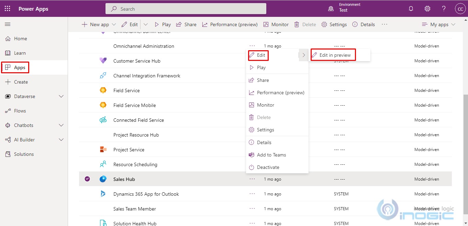The width and height of the screenshot is (468, 226).
Task: Choose Add to Teams in context menu
Action: [x=277, y=155]
